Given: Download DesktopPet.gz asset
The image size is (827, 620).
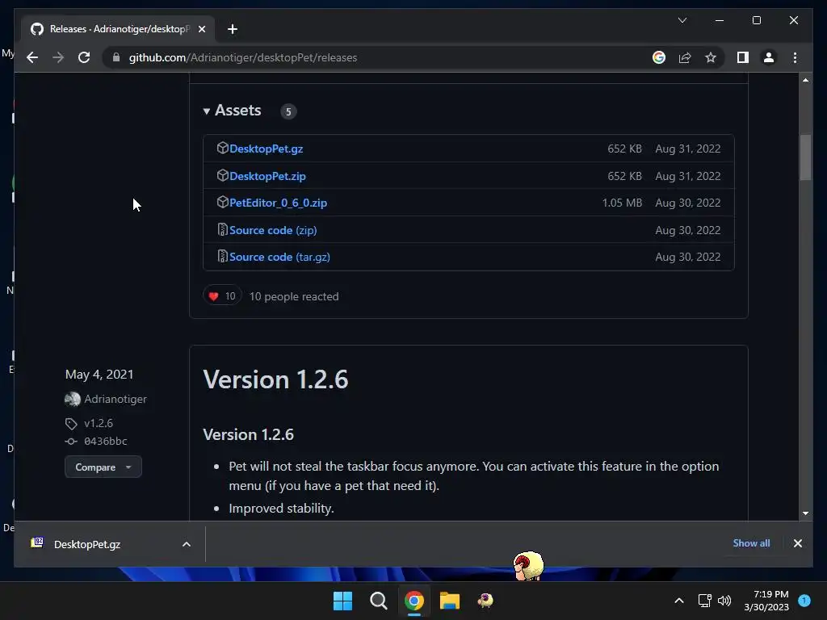Looking at the screenshot, I should click(x=266, y=149).
